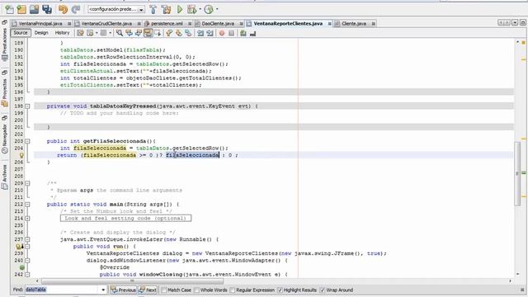Click the vertical editor scrollbar thumb
528x297 pixels.
pos(517,174)
